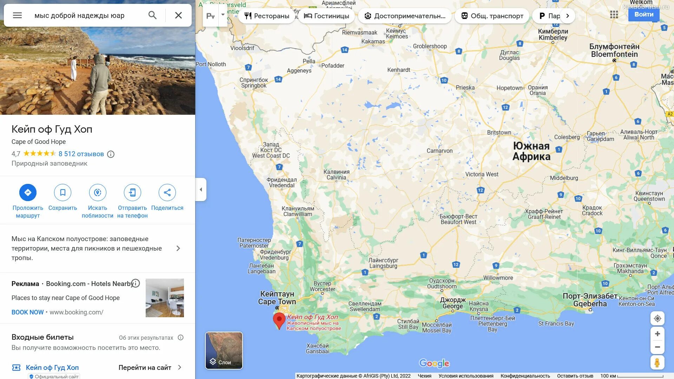Show my current location on map

point(658,318)
